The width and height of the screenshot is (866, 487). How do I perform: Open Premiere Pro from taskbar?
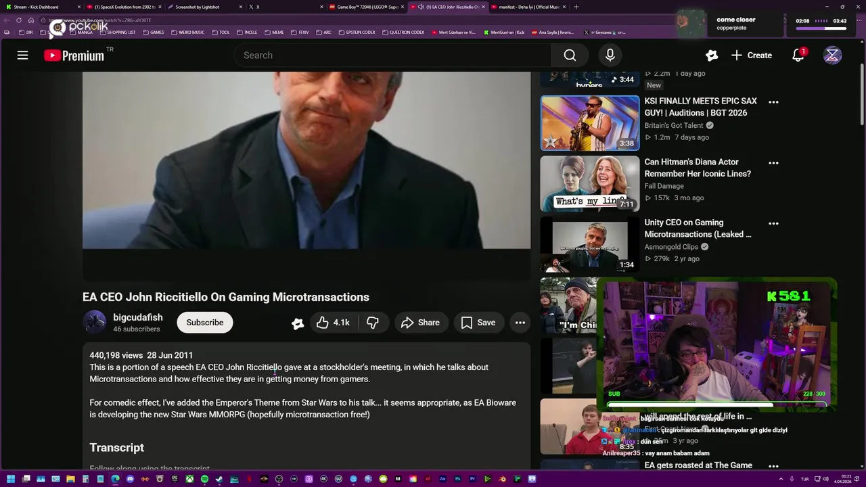(472, 479)
